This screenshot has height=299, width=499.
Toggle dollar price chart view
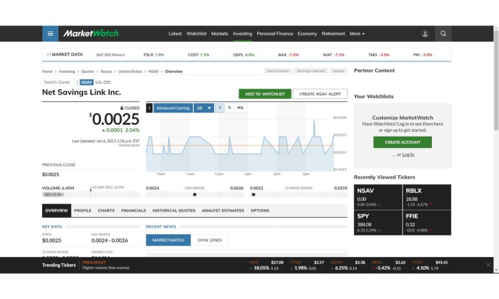coord(220,108)
